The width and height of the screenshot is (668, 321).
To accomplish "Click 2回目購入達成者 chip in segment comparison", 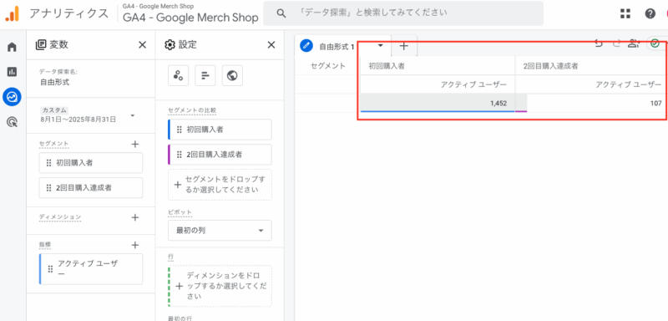I will (220, 155).
